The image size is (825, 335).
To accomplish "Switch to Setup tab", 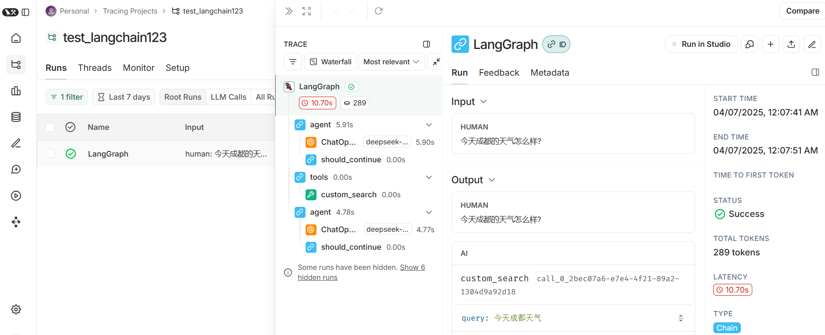I will coord(178,68).
